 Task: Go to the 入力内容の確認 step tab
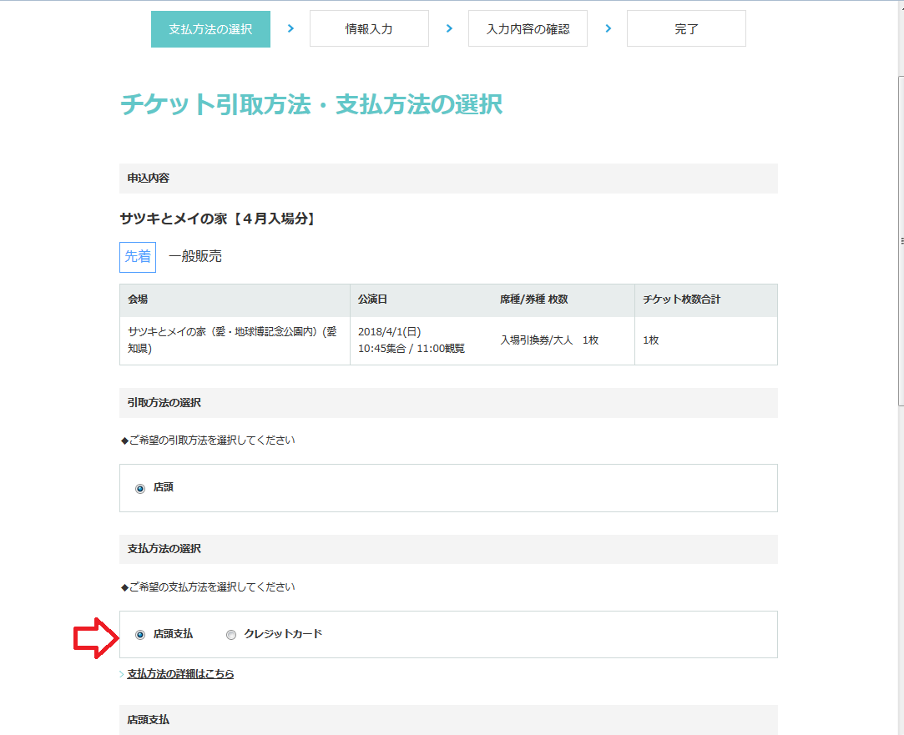click(528, 29)
